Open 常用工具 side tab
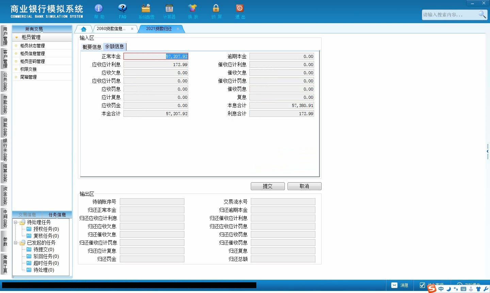The height and width of the screenshot is (293, 490). [5, 264]
